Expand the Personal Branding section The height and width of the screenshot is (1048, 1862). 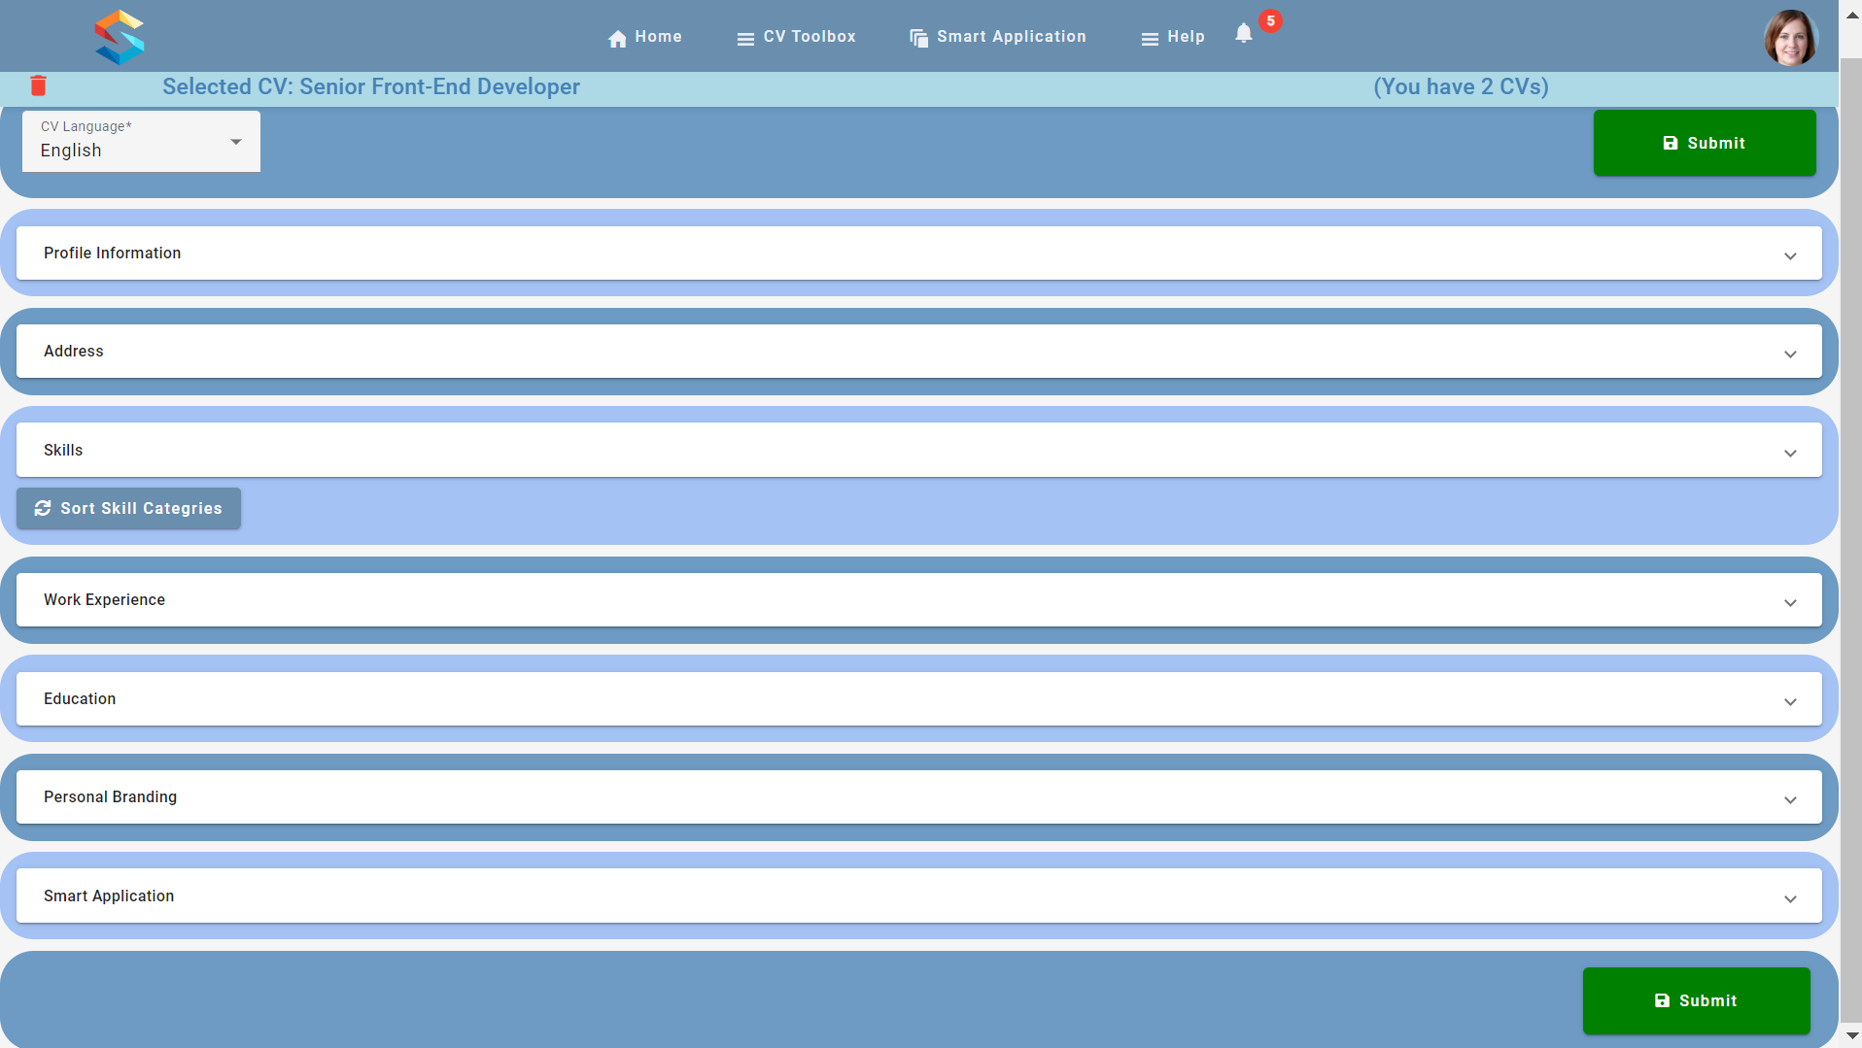tap(919, 797)
